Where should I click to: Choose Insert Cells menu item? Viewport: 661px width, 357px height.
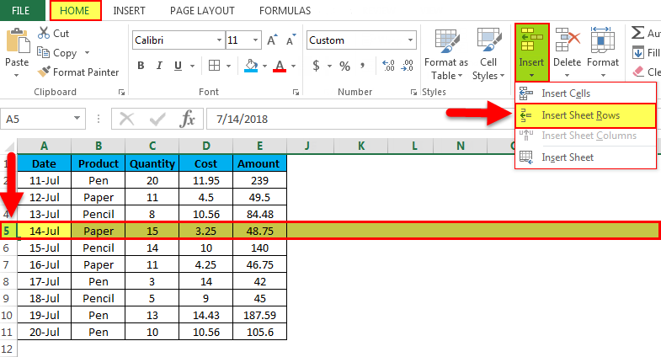pos(585,93)
